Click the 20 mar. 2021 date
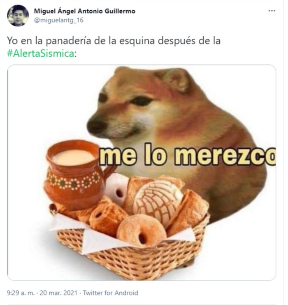The width and height of the screenshot is (288, 305). coord(58,293)
